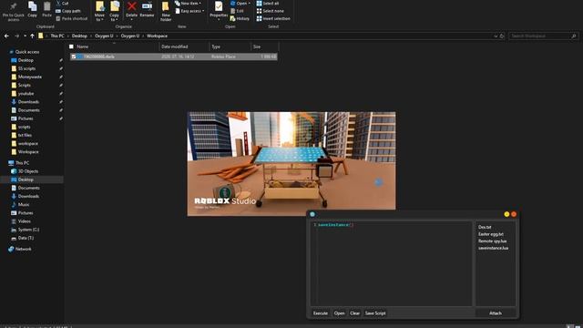Expand the address bar history dropdown
This screenshot has height=328, width=583.
[x=496, y=36]
